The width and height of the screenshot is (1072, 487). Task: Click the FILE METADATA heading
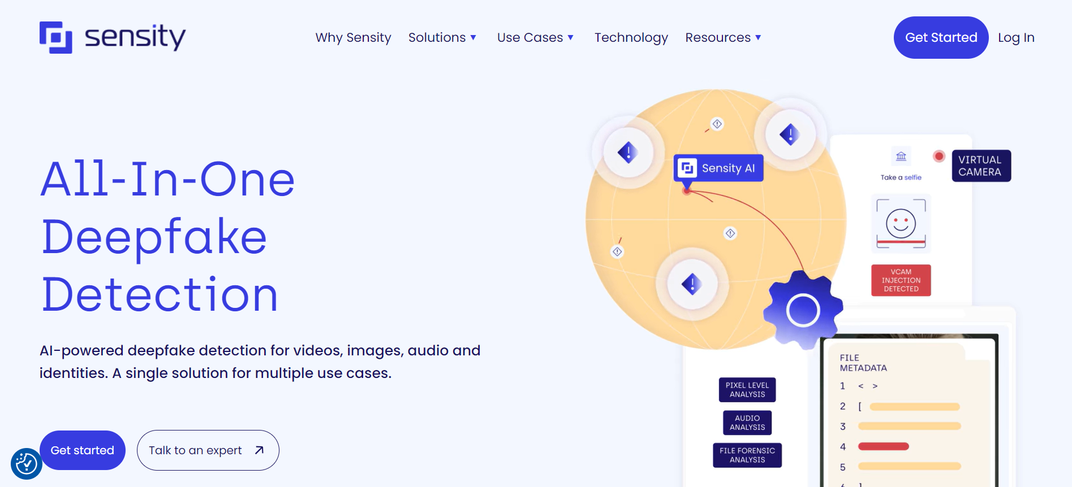point(863,363)
